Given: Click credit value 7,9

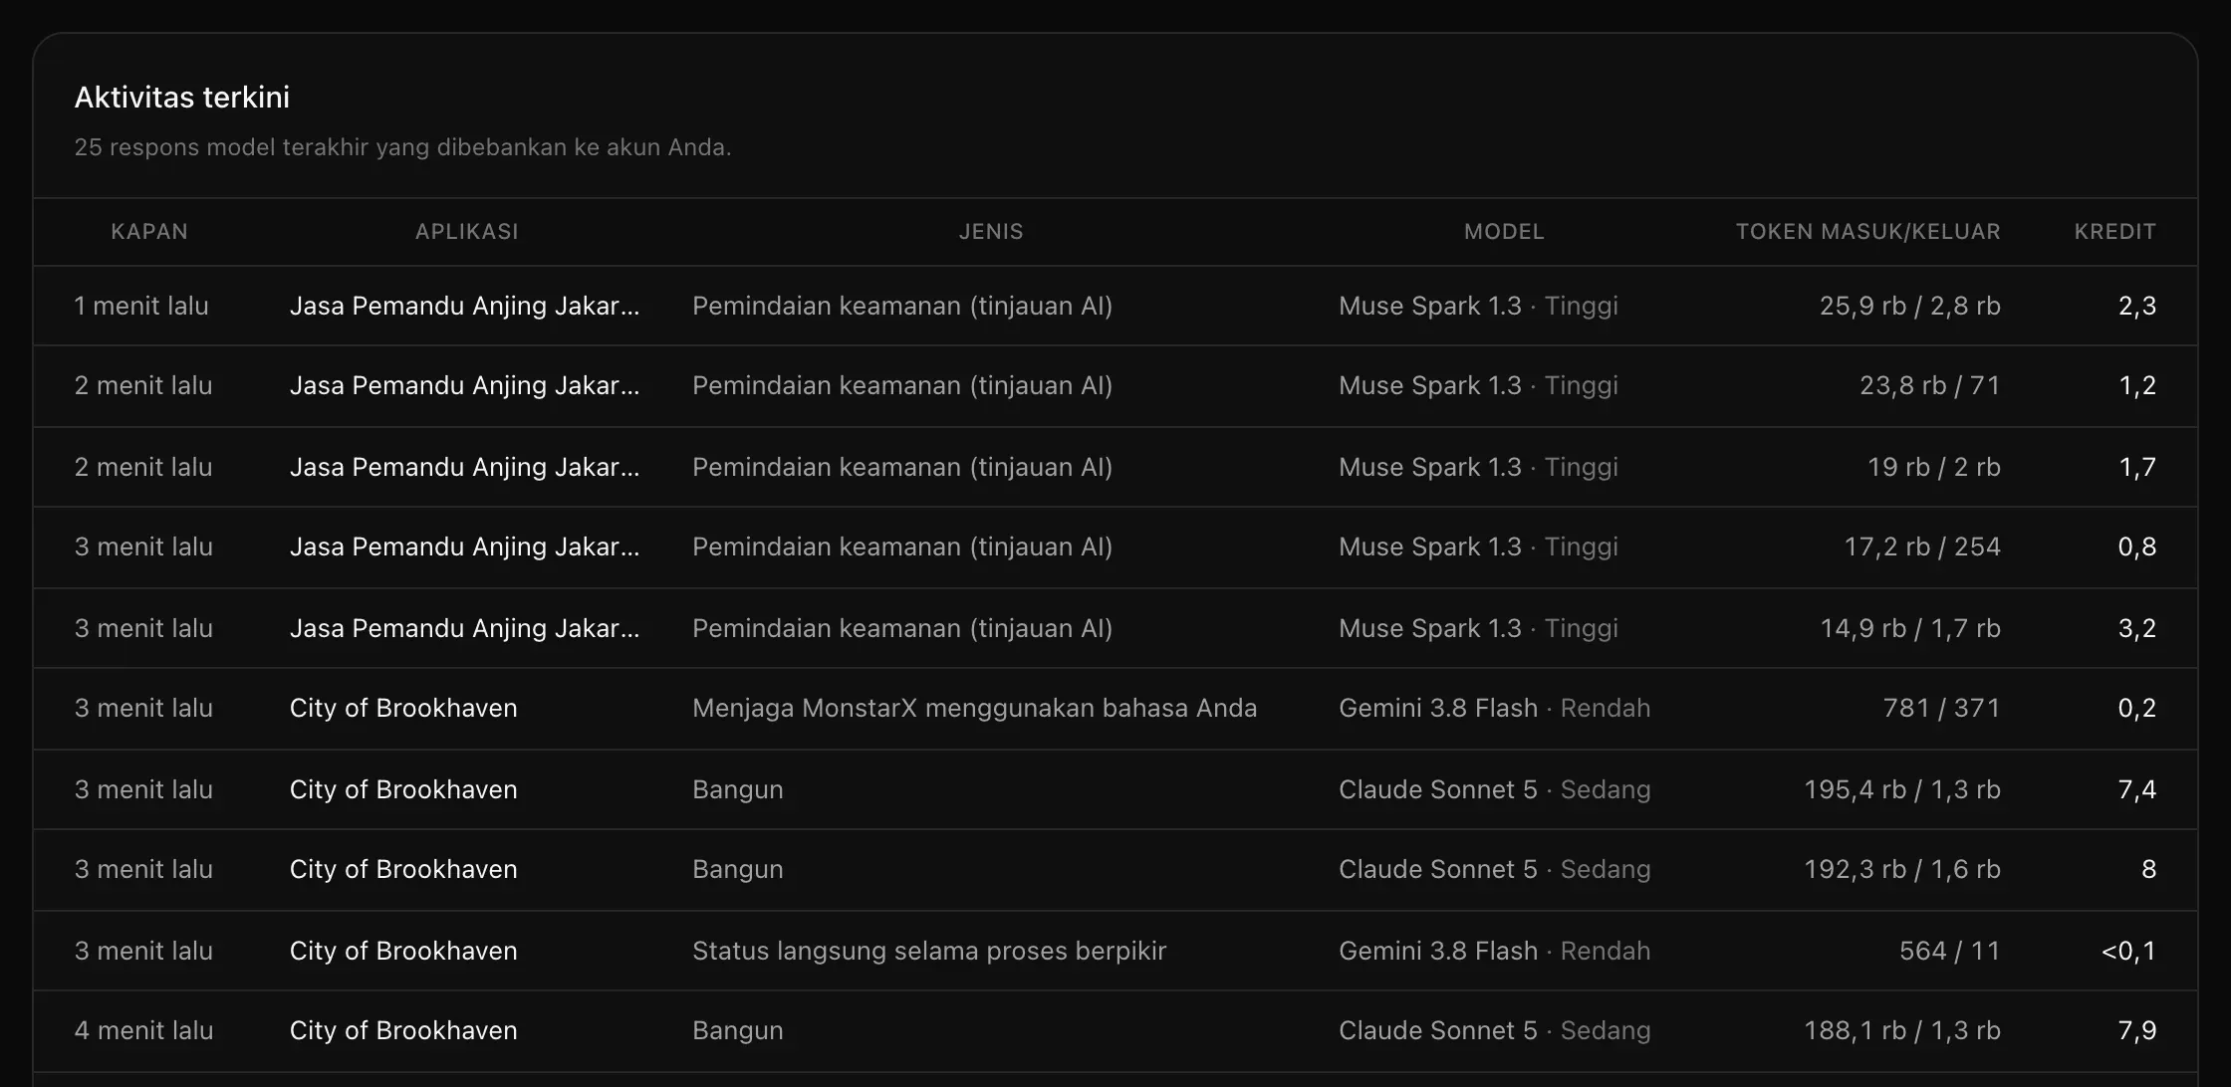Looking at the screenshot, I should point(2137,1030).
